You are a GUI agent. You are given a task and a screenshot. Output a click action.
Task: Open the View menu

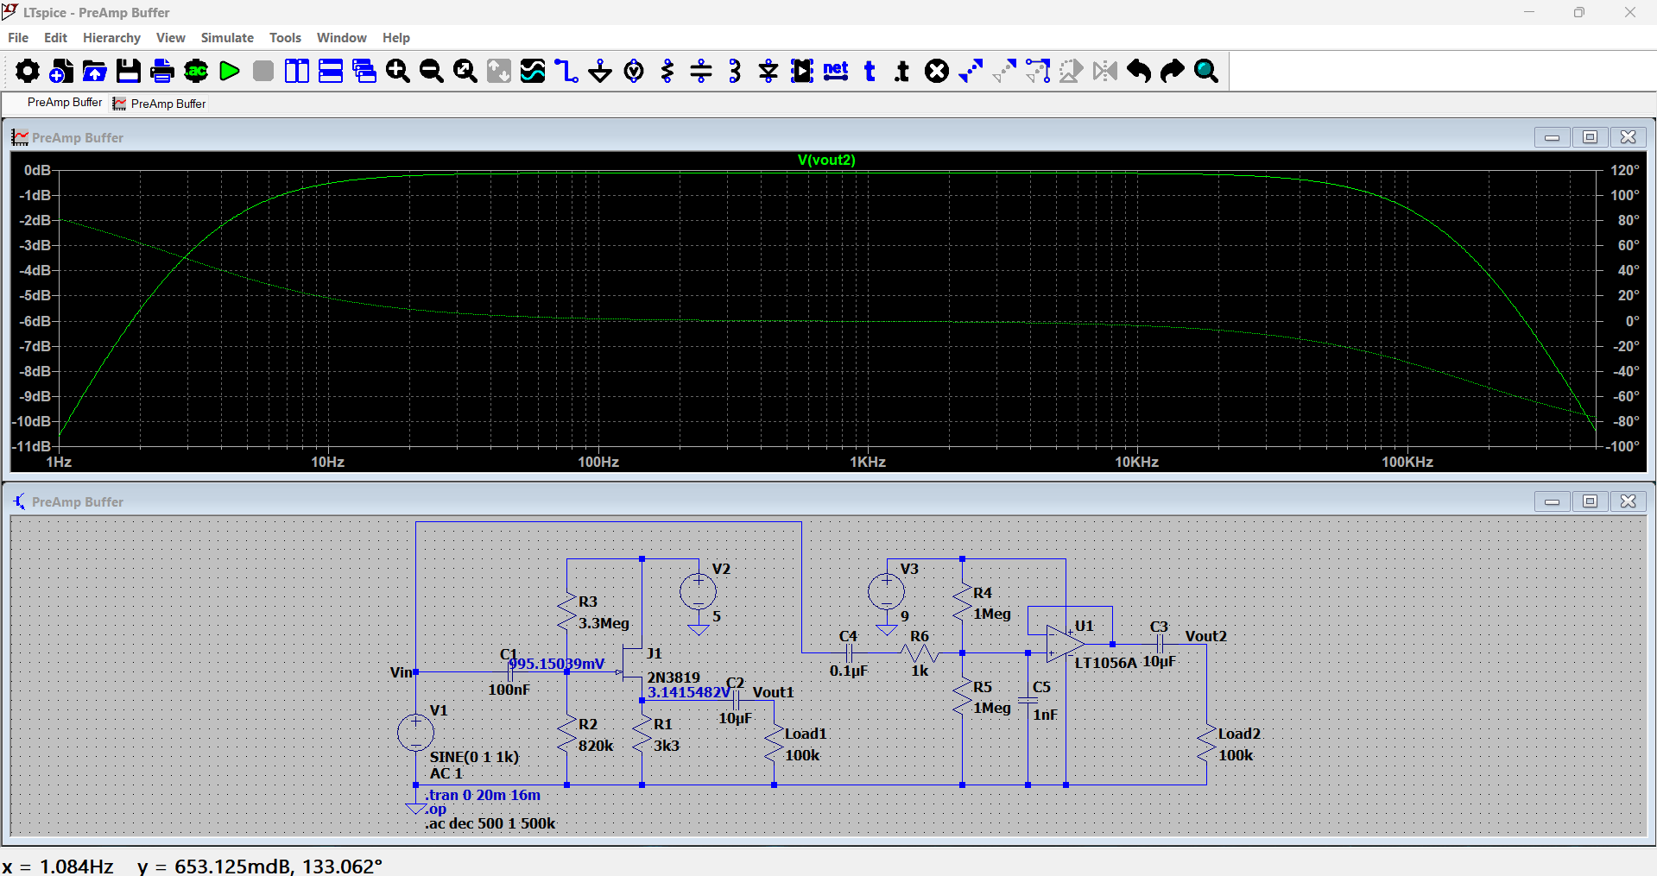click(x=170, y=38)
